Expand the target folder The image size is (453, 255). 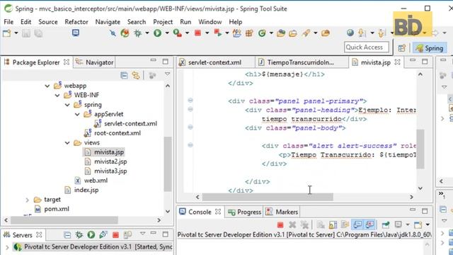pos(27,200)
